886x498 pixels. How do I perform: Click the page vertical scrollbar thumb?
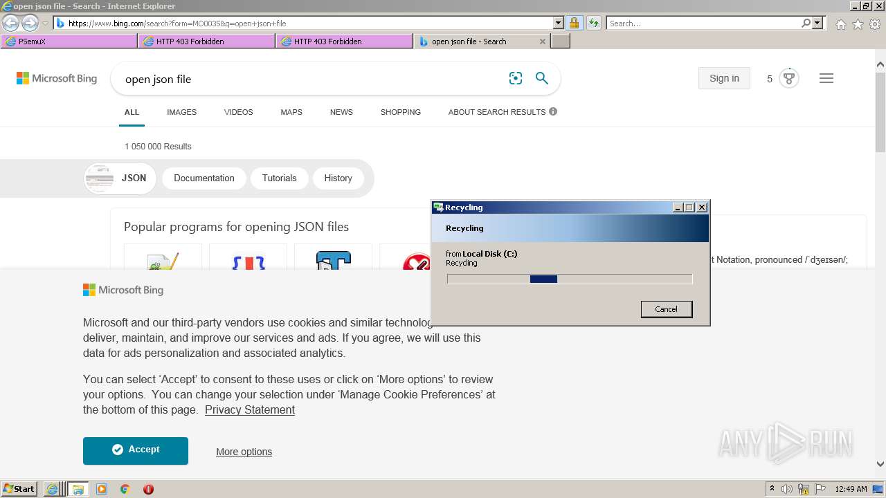pyautogui.click(x=880, y=113)
